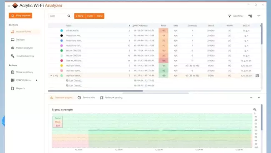Toggle the 5GHz band filter
The width and height of the screenshot is (271, 153).
pyautogui.click(x=90, y=16)
